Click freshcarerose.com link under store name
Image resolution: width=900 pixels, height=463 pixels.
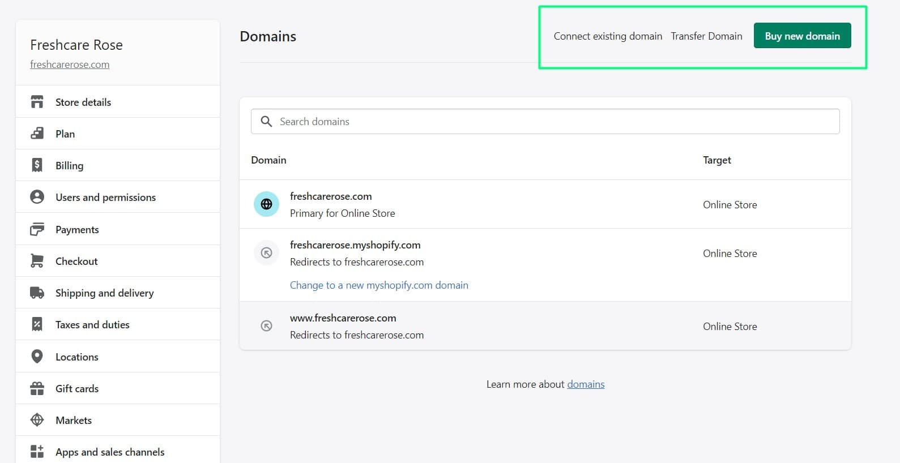pos(70,64)
